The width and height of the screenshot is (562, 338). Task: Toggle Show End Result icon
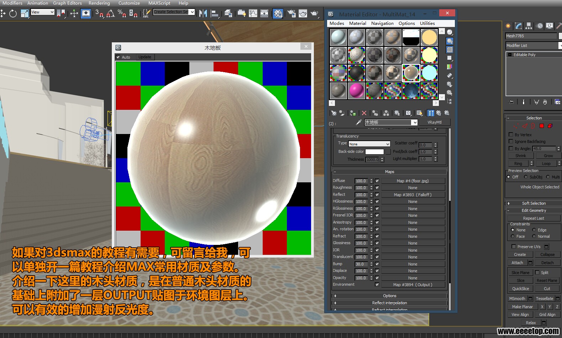[431, 113]
